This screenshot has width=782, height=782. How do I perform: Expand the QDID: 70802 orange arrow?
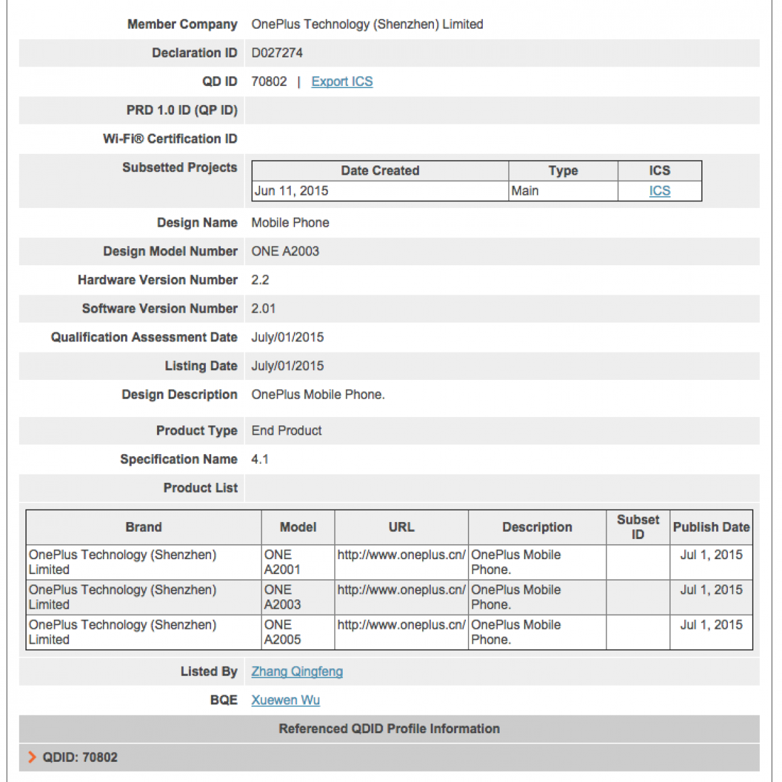[32, 757]
